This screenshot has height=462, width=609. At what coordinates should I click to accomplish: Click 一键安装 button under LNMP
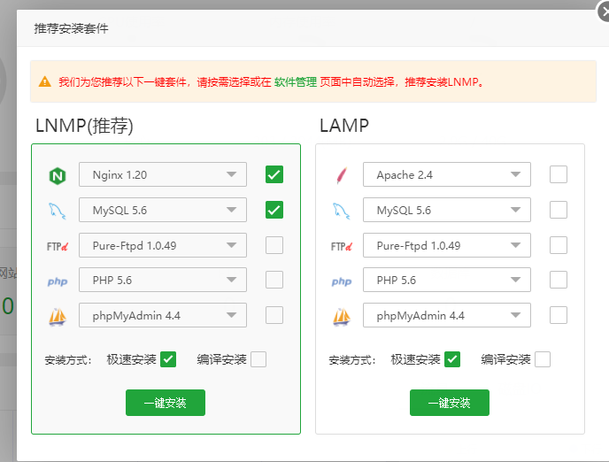[166, 403]
